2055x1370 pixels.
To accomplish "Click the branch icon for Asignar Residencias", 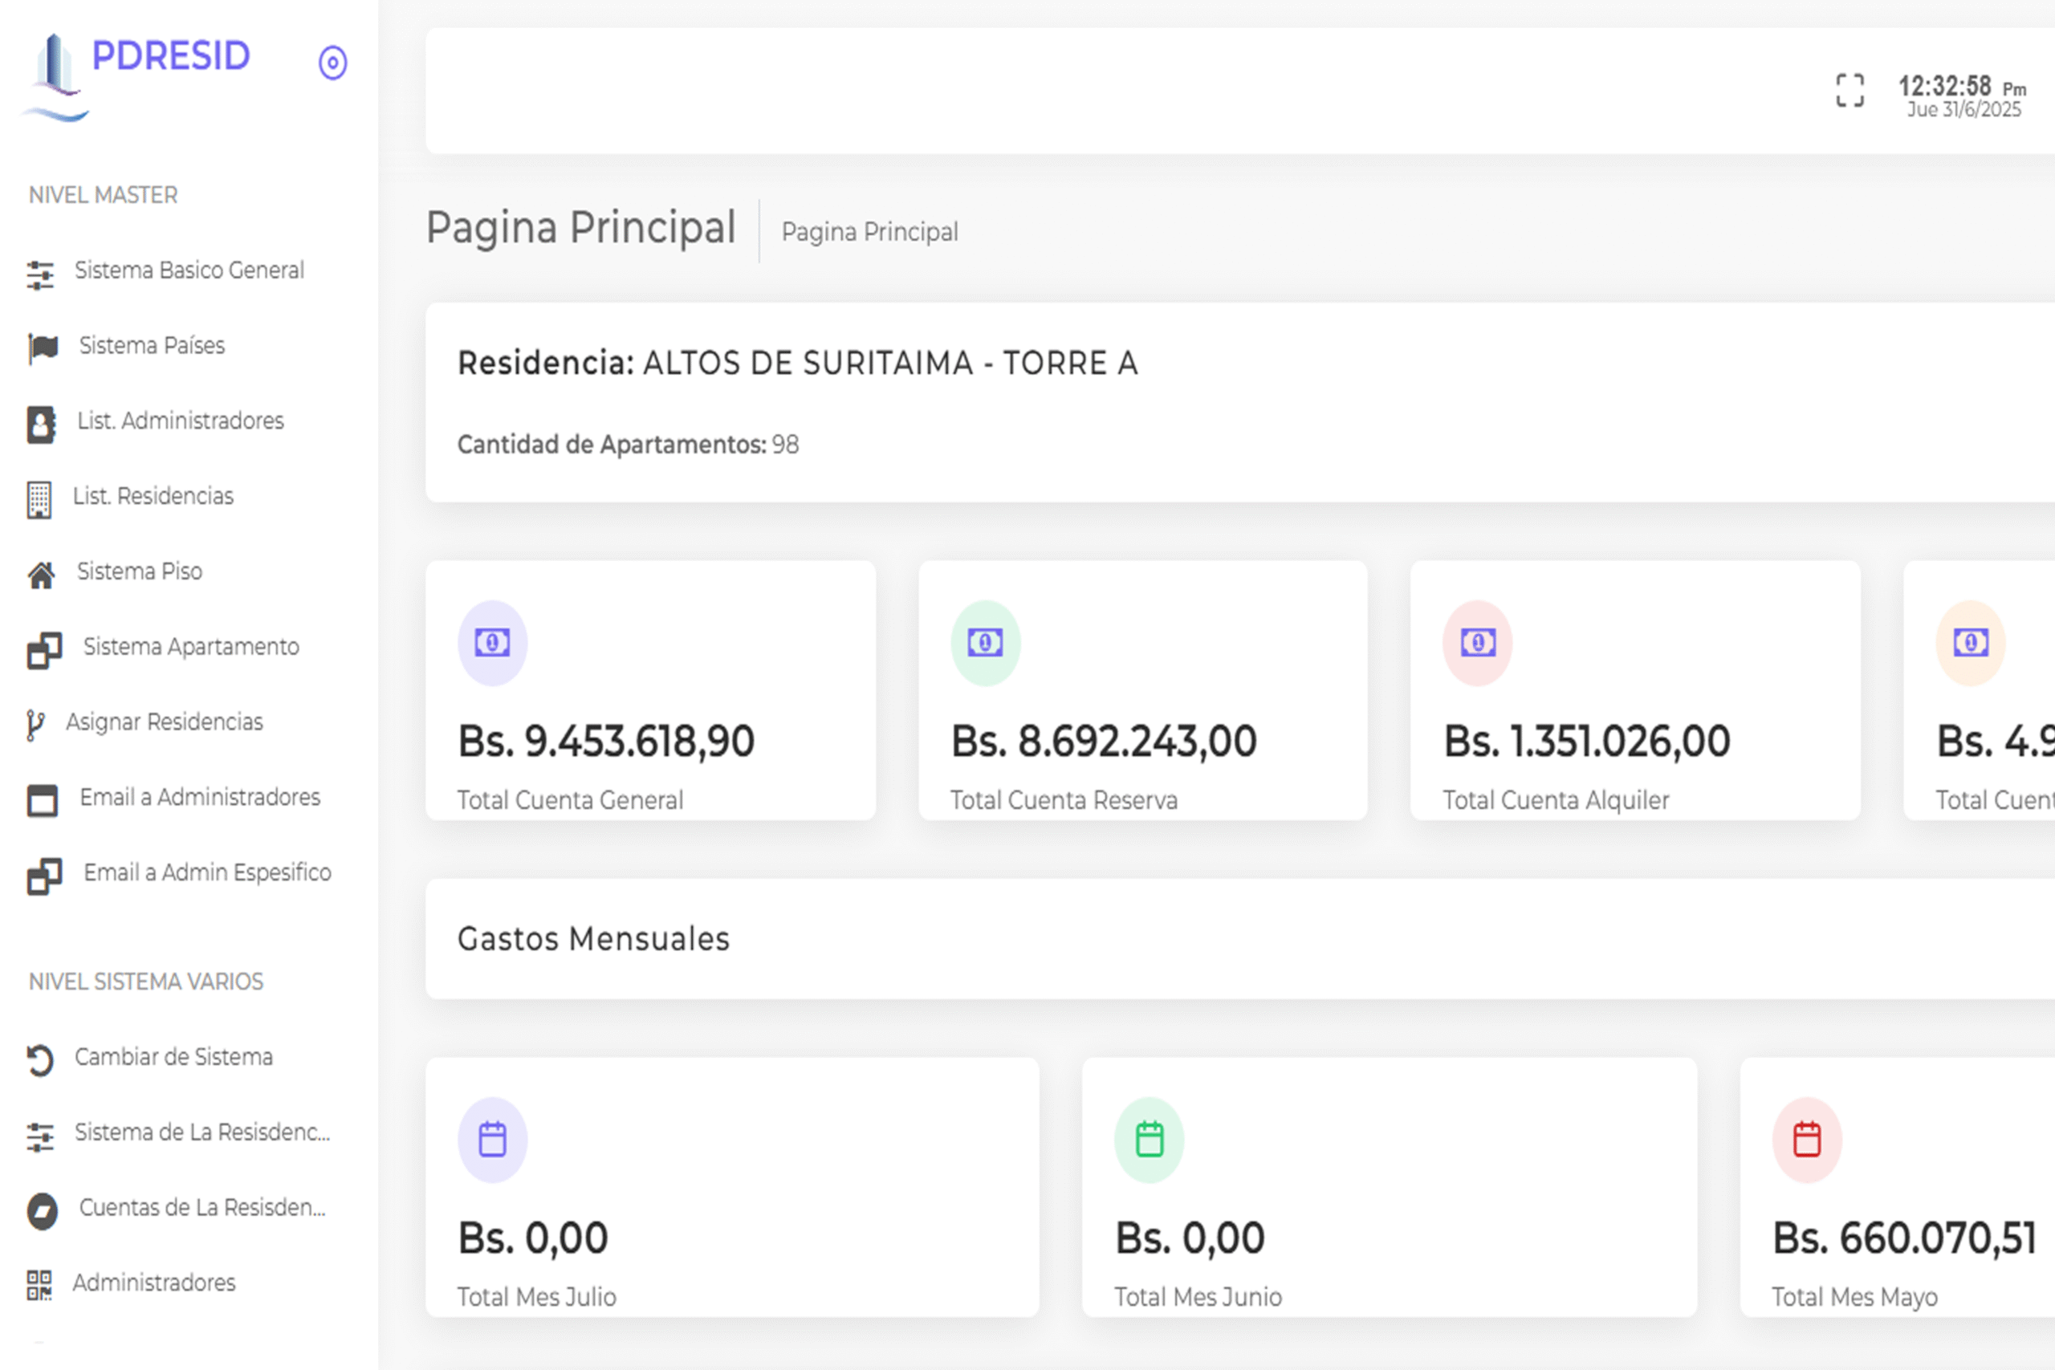I will pos(35,726).
